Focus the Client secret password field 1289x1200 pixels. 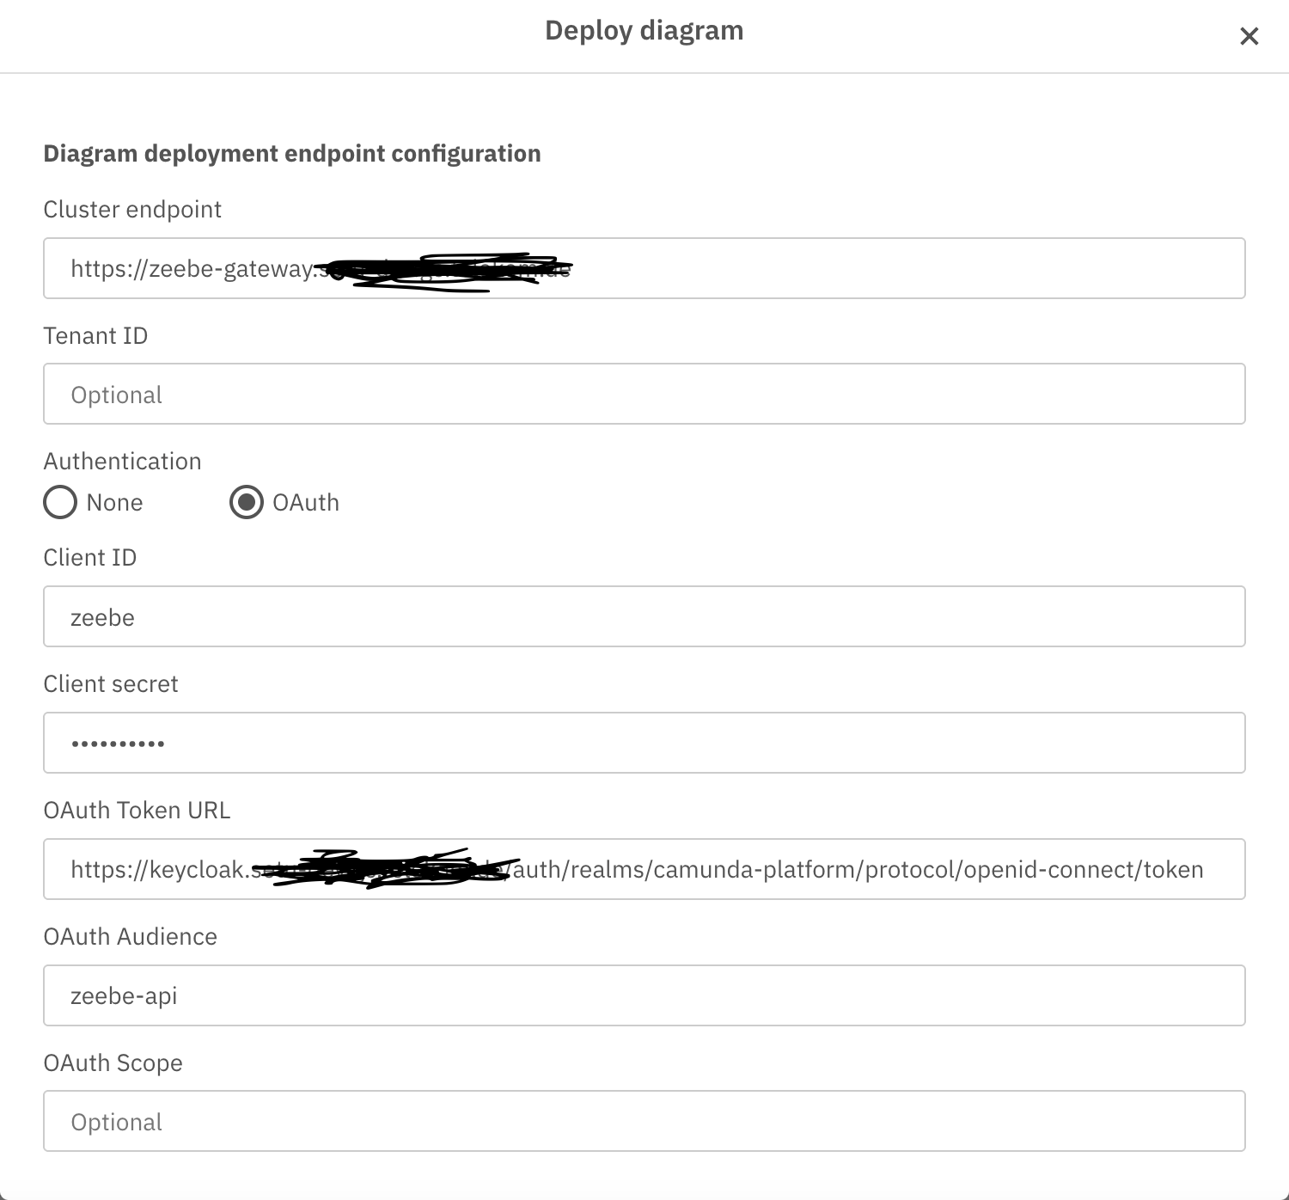coord(644,744)
